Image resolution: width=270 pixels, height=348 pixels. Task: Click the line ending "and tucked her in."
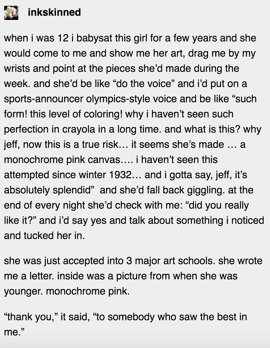pos(44,236)
